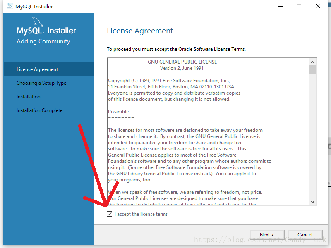Click the license text scrollbar up arrow
Screen dimensions: 331x248
313,62
